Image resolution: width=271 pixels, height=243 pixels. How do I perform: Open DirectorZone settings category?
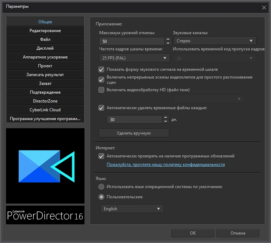45,101
